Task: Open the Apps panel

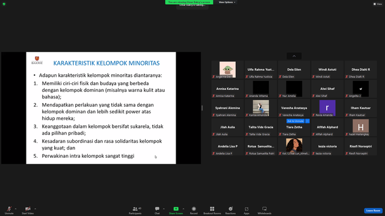Action: pyautogui.click(x=247, y=210)
